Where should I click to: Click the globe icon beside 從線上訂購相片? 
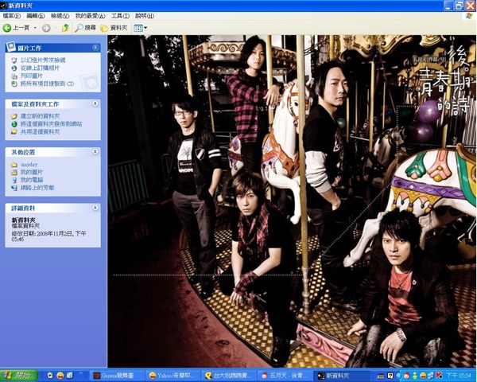click(14, 68)
